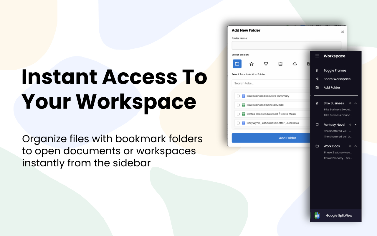Select the folder icon for the new folder

coord(237,64)
